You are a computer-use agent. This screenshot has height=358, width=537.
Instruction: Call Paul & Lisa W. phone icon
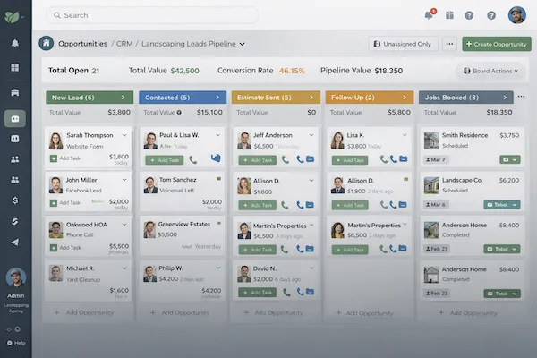193,160
